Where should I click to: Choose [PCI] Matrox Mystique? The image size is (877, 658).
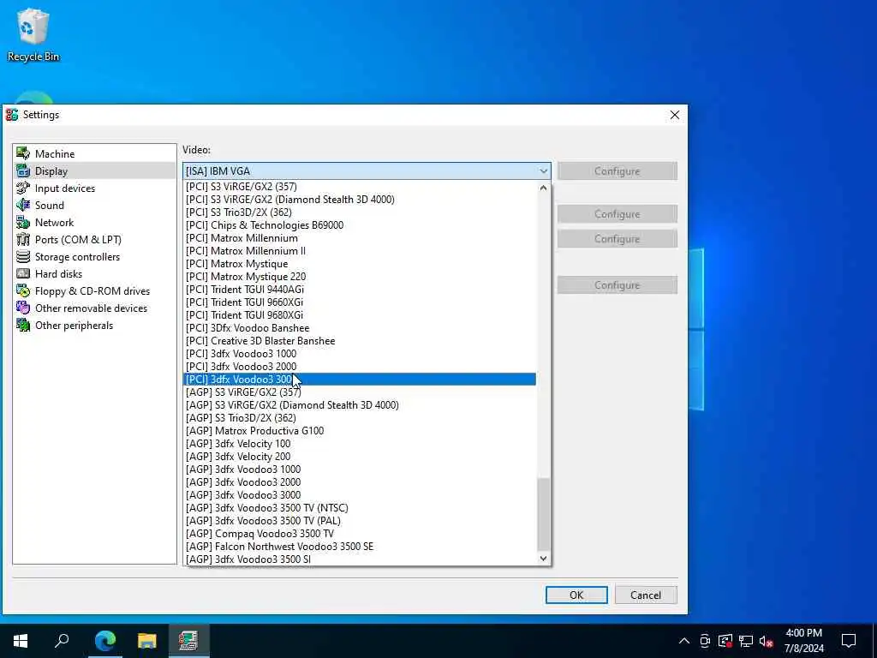point(360,264)
